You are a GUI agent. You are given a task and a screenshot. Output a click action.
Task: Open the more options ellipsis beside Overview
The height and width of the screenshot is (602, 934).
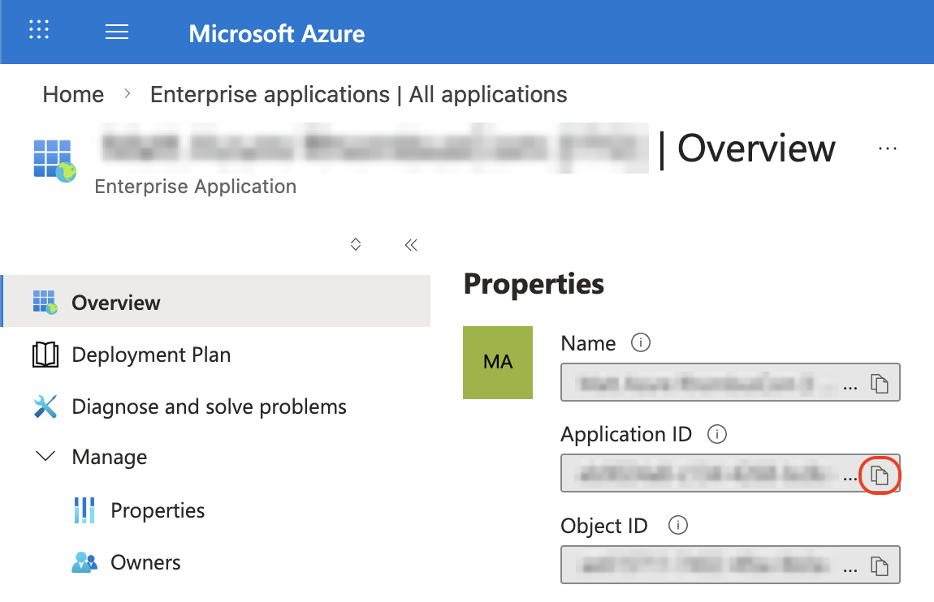pyautogui.click(x=888, y=148)
